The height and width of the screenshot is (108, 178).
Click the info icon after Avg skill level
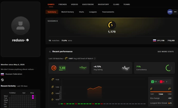coord(95,59)
